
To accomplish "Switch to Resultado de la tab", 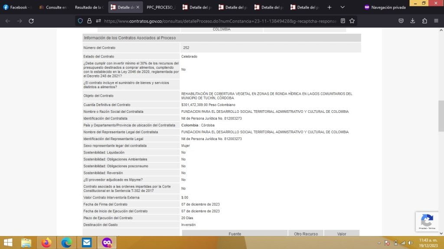I will [x=89, y=7].
